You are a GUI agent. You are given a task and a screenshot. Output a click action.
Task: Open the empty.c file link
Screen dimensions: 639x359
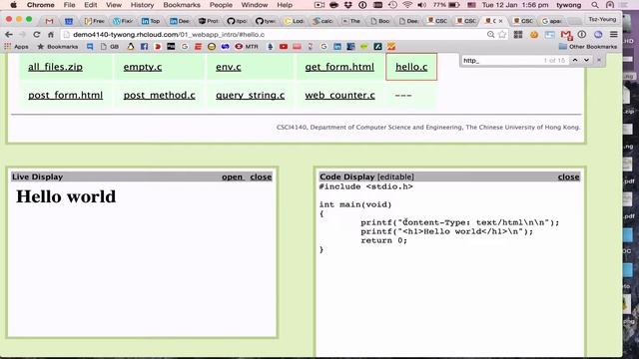click(x=143, y=67)
